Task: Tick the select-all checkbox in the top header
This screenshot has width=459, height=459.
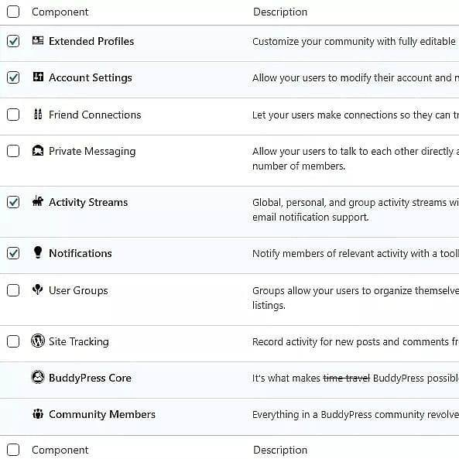Action: tap(13, 12)
